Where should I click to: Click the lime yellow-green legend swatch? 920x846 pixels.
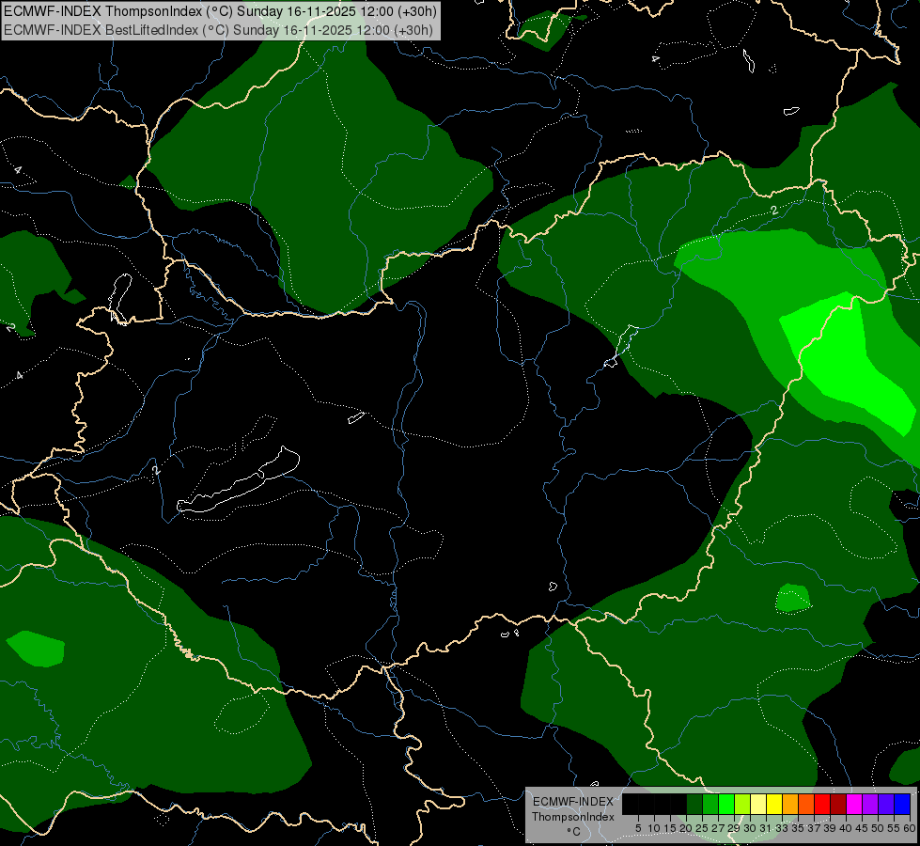pos(741,804)
